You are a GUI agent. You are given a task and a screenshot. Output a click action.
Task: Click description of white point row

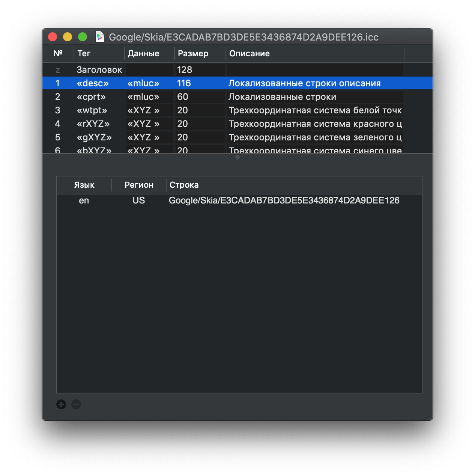click(x=315, y=110)
